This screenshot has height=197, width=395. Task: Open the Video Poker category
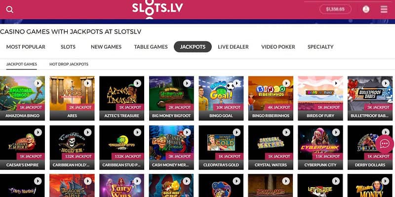pyautogui.click(x=278, y=47)
